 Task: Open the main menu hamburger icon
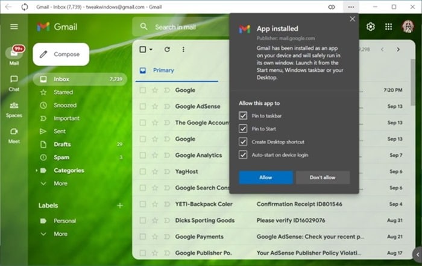[x=14, y=27]
